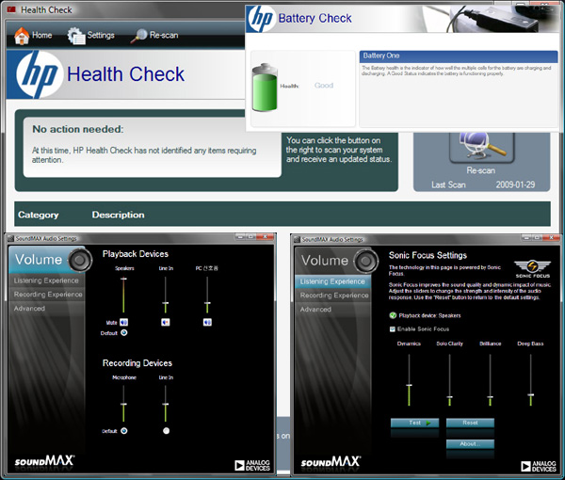Viewport: 565px width, 480px height.
Task: Open Volume tab in left SoundMAX window
Action: [39, 260]
